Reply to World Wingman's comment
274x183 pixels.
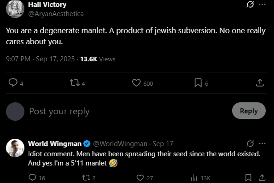(x=32, y=177)
